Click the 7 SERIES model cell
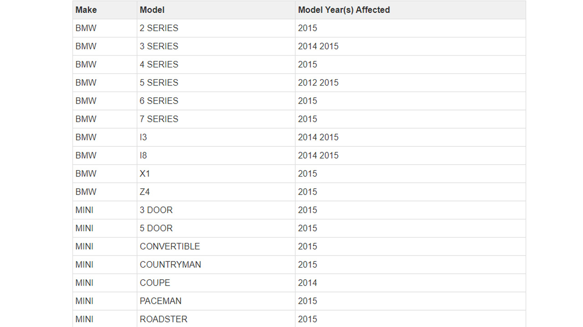Viewport: 583px width, 327px height. coord(159,119)
